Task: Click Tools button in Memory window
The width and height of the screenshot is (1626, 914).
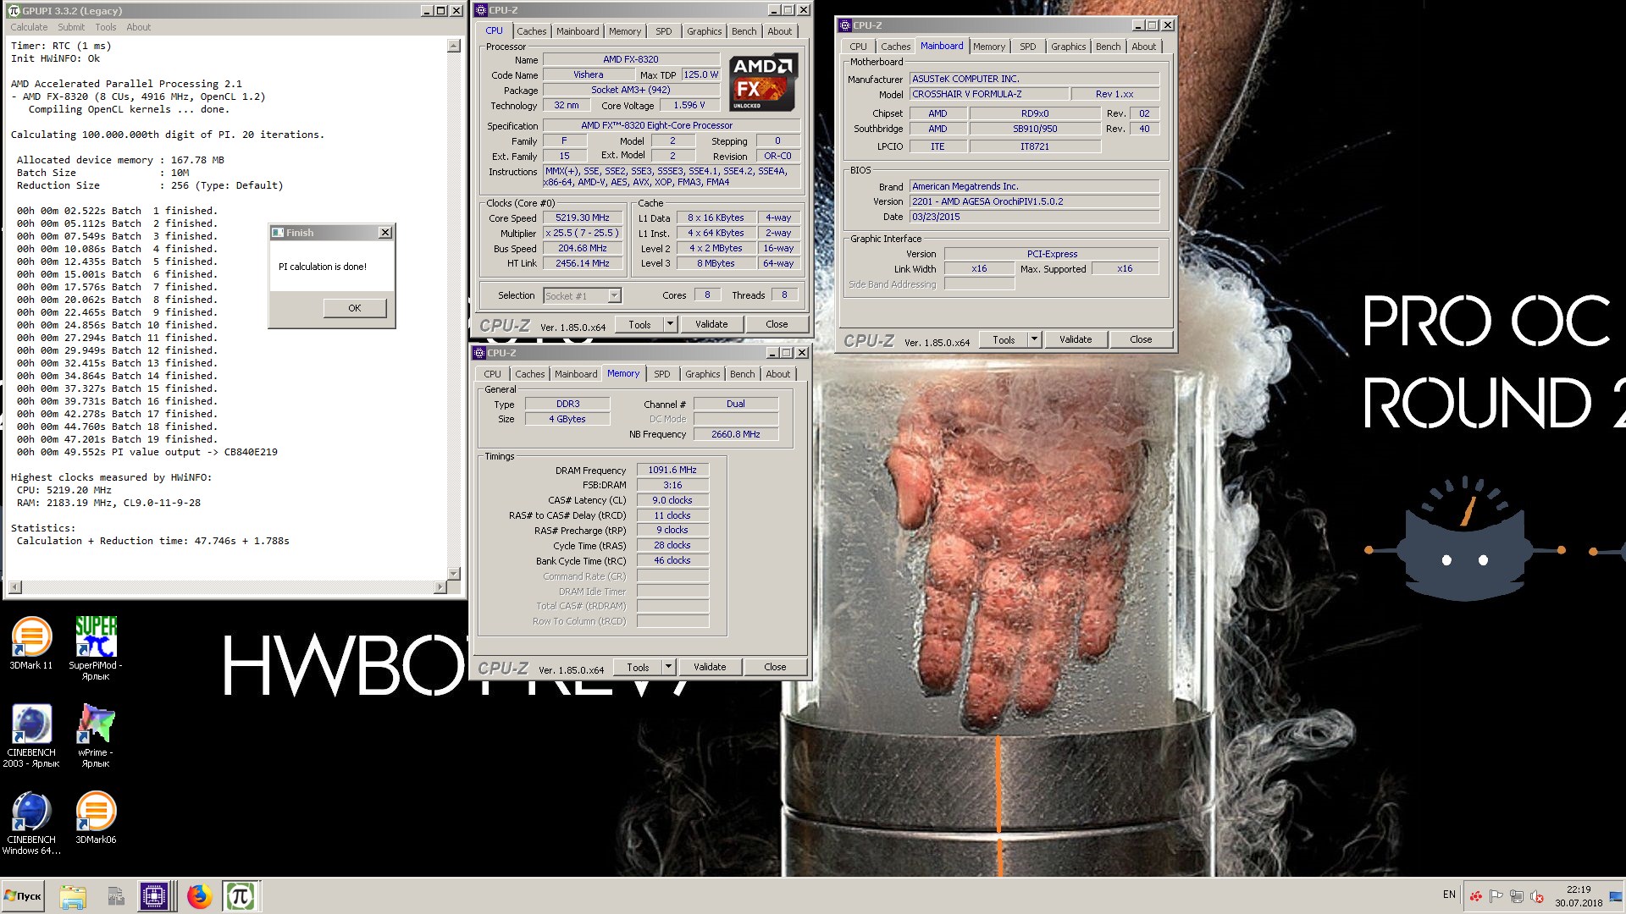Action: 638,667
